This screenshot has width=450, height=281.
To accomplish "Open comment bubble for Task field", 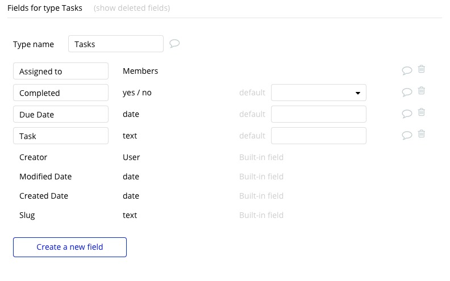I will tap(407, 136).
